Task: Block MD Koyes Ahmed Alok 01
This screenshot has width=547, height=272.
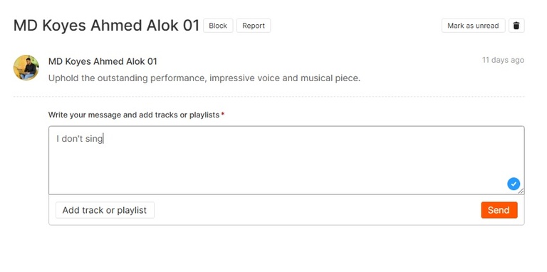Action: 218,26
